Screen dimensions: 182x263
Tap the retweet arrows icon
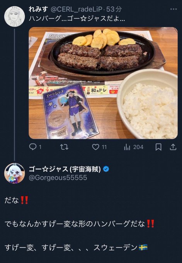[x=64, y=147]
